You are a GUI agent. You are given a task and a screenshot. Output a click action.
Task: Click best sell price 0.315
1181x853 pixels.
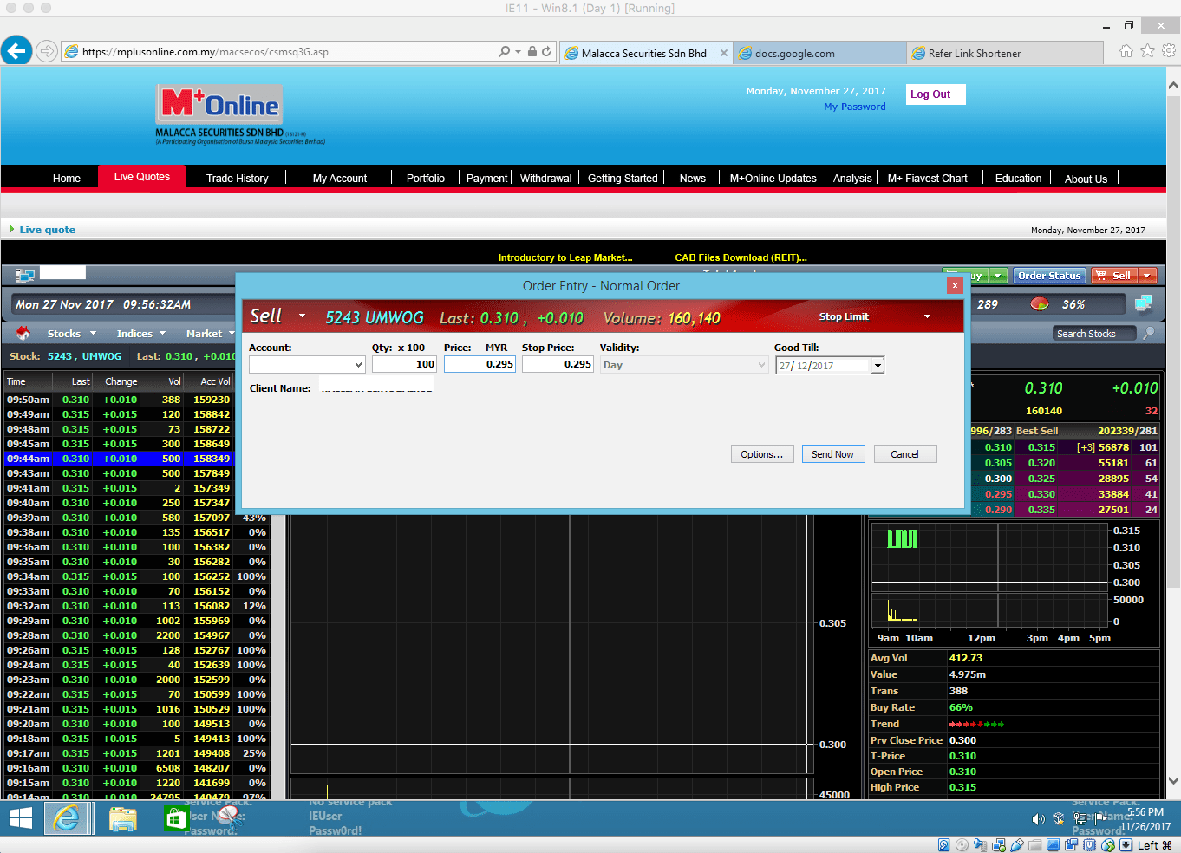click(1041, 447)
